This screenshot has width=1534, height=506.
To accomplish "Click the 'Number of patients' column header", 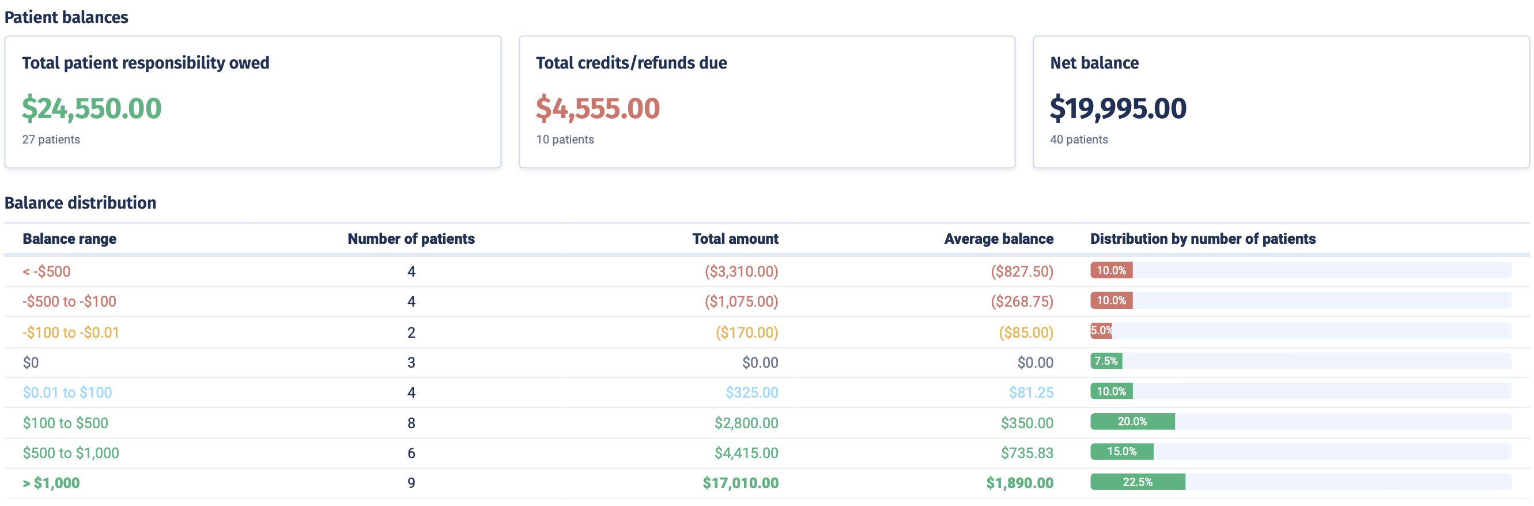I will [411, 239].
